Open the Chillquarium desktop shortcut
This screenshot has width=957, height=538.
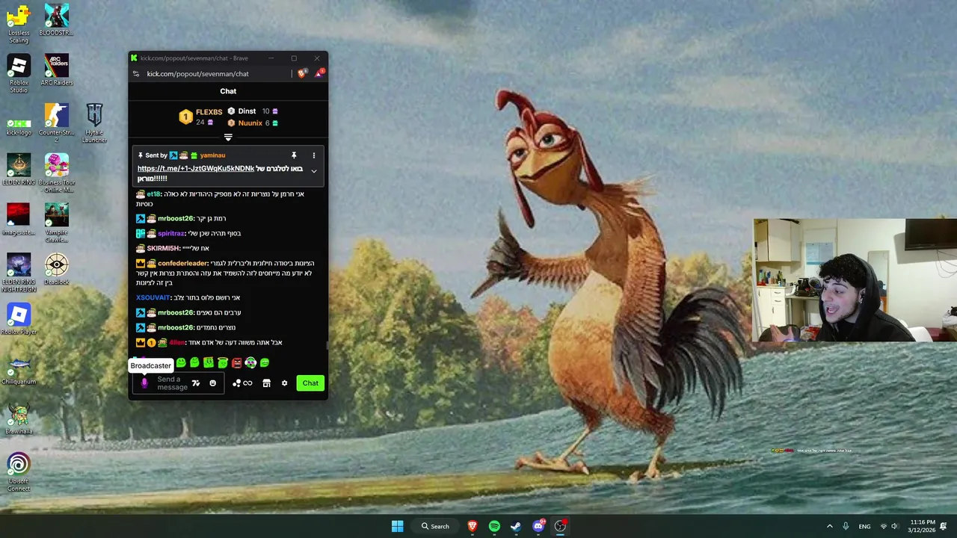pyautogui.click(x=19, y=369)
